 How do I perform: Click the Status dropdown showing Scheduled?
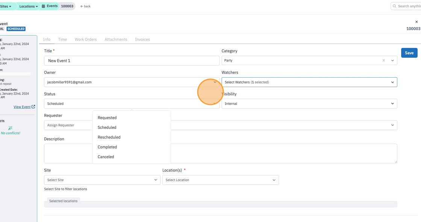coord(132,103)
